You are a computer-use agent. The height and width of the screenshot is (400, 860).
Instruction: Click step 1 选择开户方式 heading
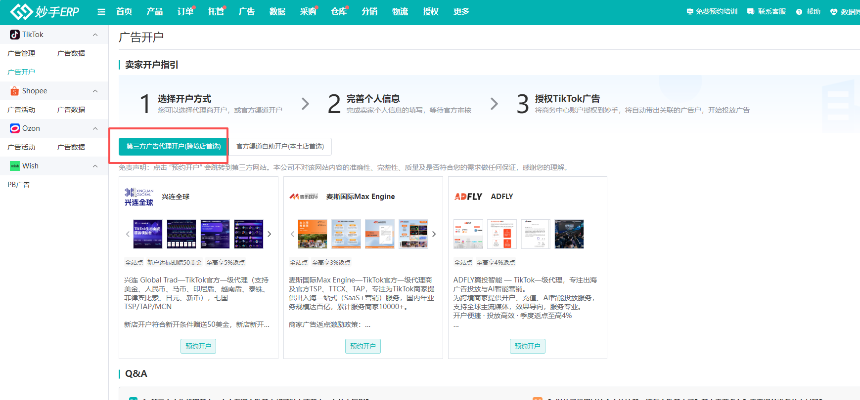pyautogui.click(x=184, y=99)
